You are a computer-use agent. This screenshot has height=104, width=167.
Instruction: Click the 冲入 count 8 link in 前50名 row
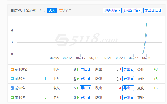tap(75, 79)
